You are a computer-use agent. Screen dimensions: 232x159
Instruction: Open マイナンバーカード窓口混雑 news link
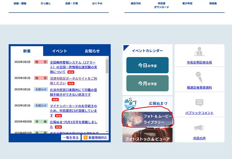73,111
